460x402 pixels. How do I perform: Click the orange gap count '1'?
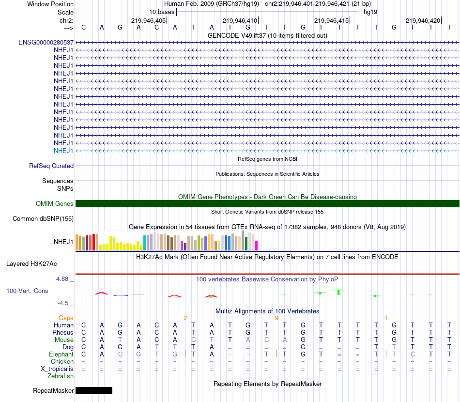(x=386, y=318)
